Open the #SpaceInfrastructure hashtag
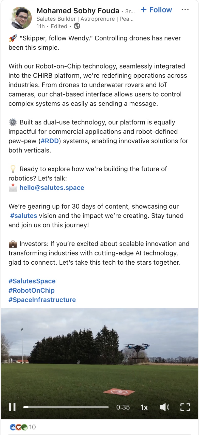199x435 pixels. point(42,300)
